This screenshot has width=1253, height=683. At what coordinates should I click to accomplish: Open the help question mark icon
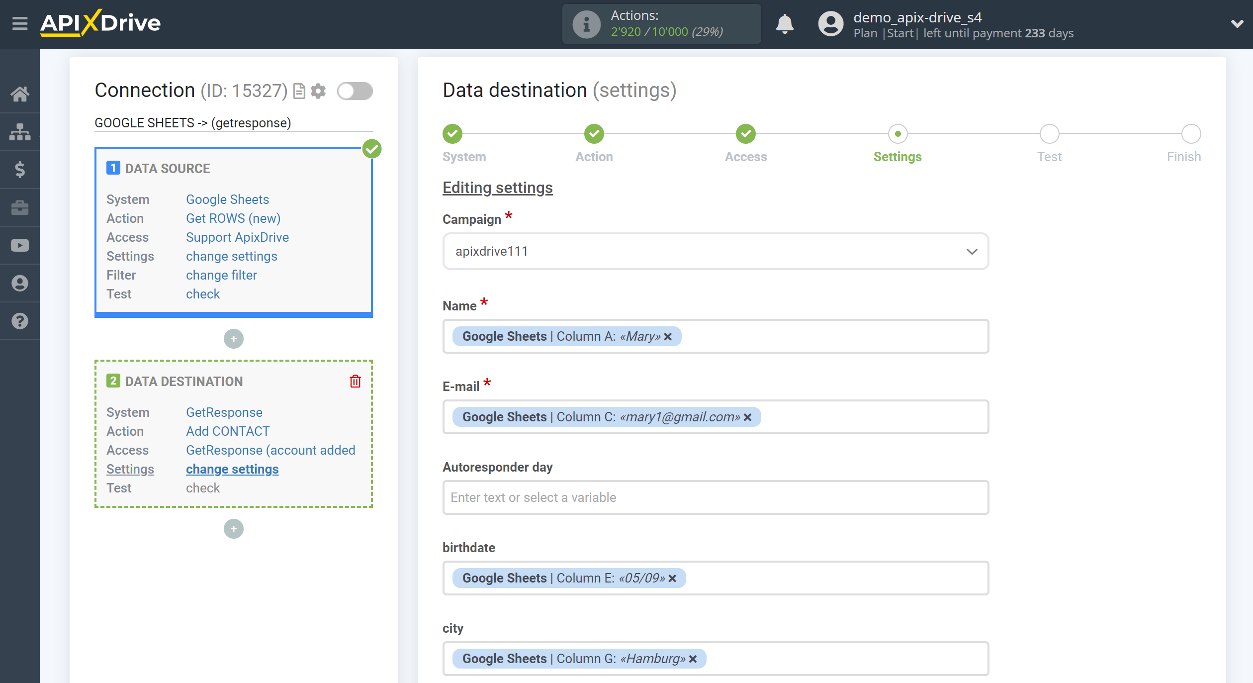coord(20,321)
